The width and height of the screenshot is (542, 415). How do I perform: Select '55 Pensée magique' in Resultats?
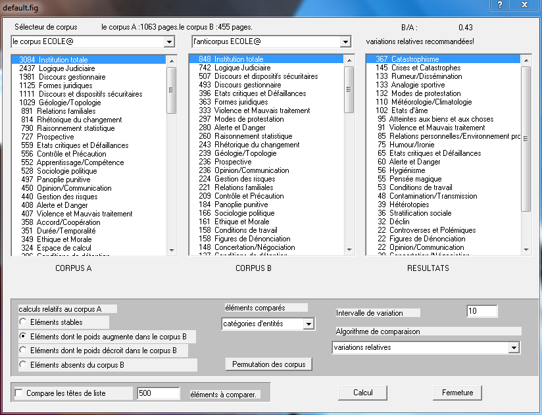click(443, 179)
